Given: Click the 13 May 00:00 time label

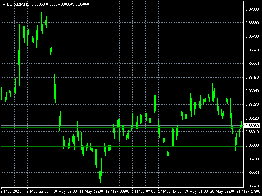Looking at the screenshot, I should click(117, 192).
